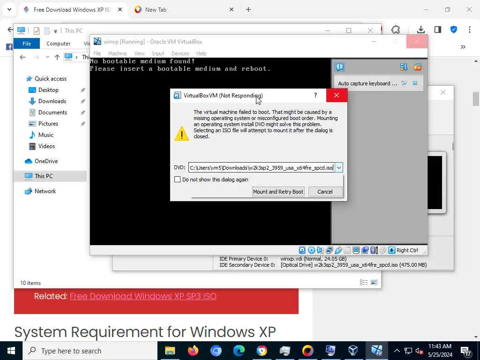480x360 pixels.
Task: Click Mount and Retry Boot
Action: click(x=278, y=192)
